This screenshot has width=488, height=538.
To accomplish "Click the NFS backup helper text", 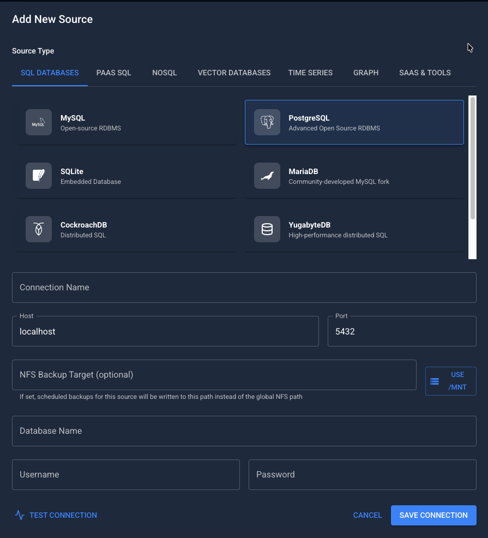I will pyautogui.click(x=161, y=397).
